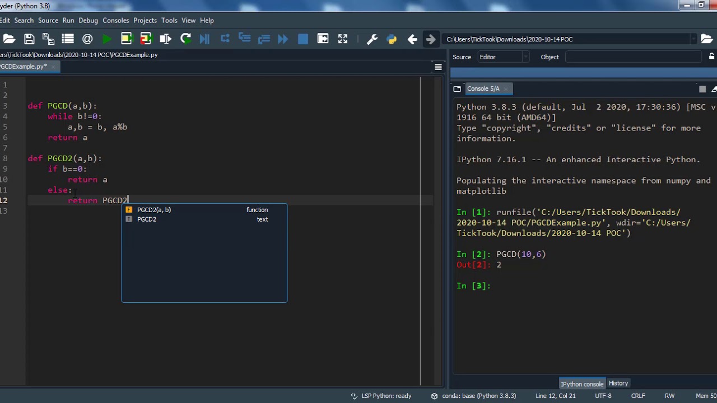Click the RW permission status
The image size is (717, 403).
click(669, 396)
